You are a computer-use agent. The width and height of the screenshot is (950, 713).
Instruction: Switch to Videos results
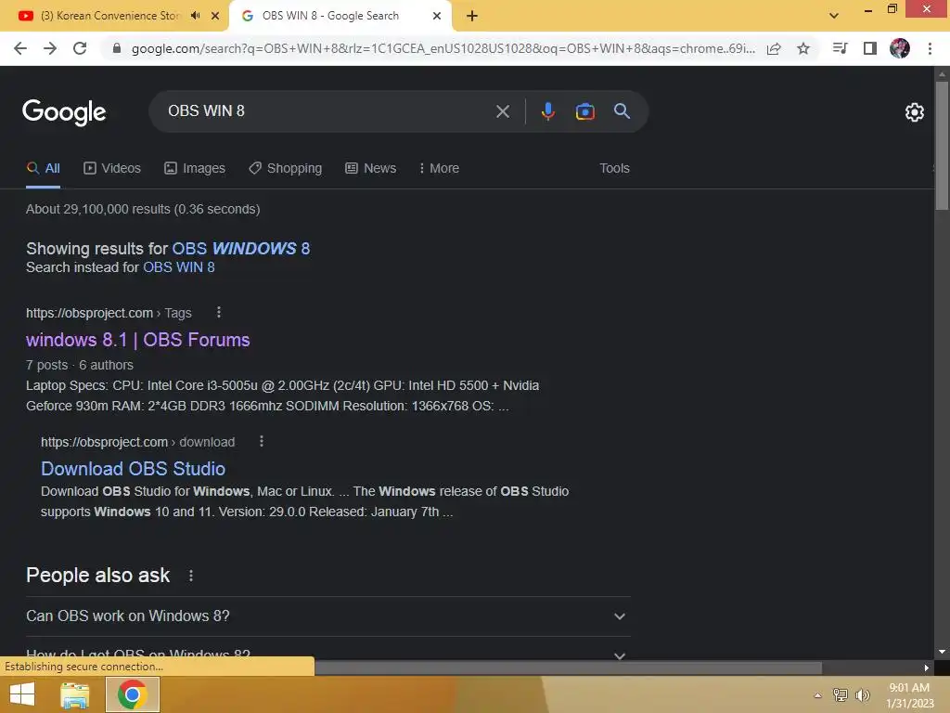point(112,169)
